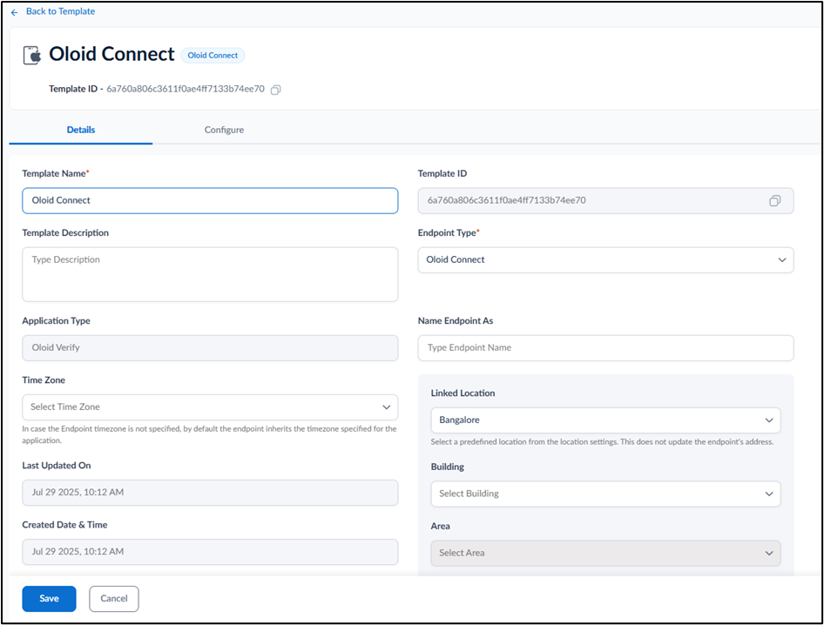Click the Linked Location label
The image size is (824, 625).
coord(463,393)
